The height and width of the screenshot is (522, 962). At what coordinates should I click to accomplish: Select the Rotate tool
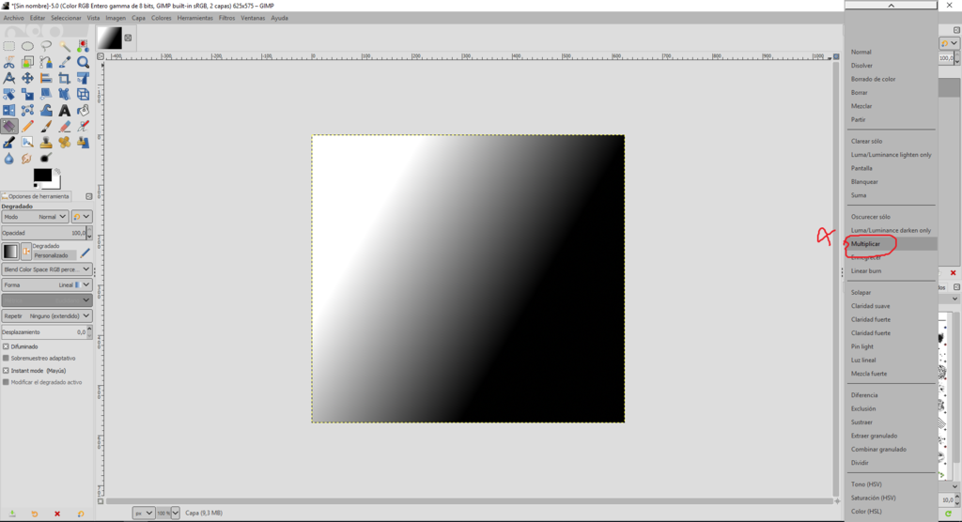9,94
